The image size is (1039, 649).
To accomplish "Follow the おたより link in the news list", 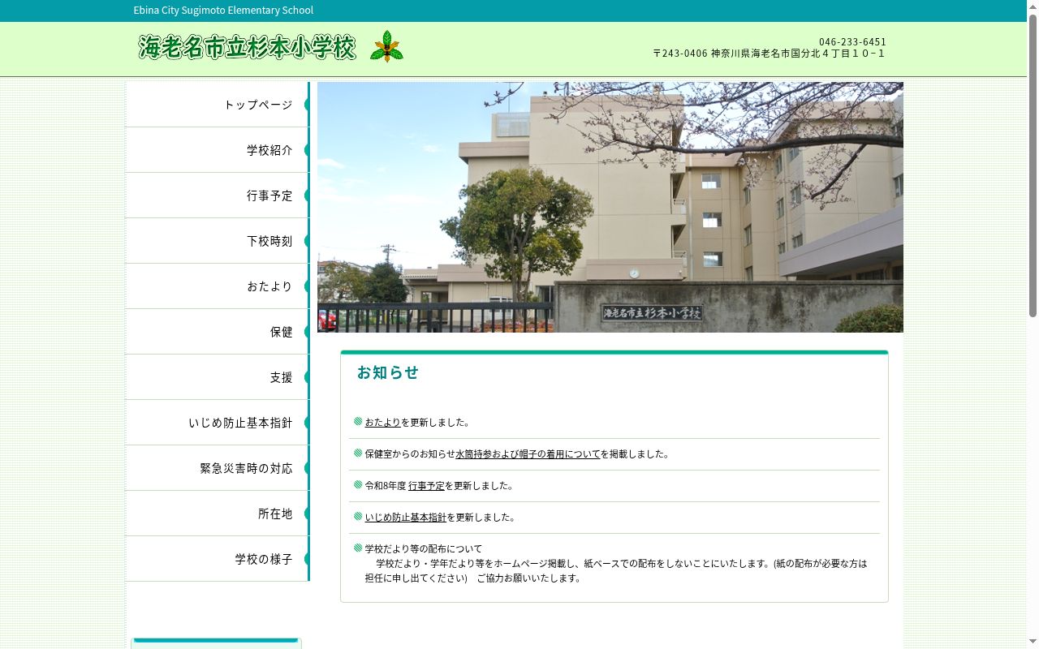I will pos(382,423).
